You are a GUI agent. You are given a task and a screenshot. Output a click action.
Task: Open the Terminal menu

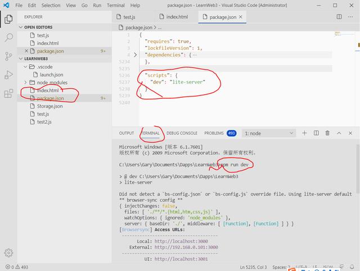[x=116, y=5]
